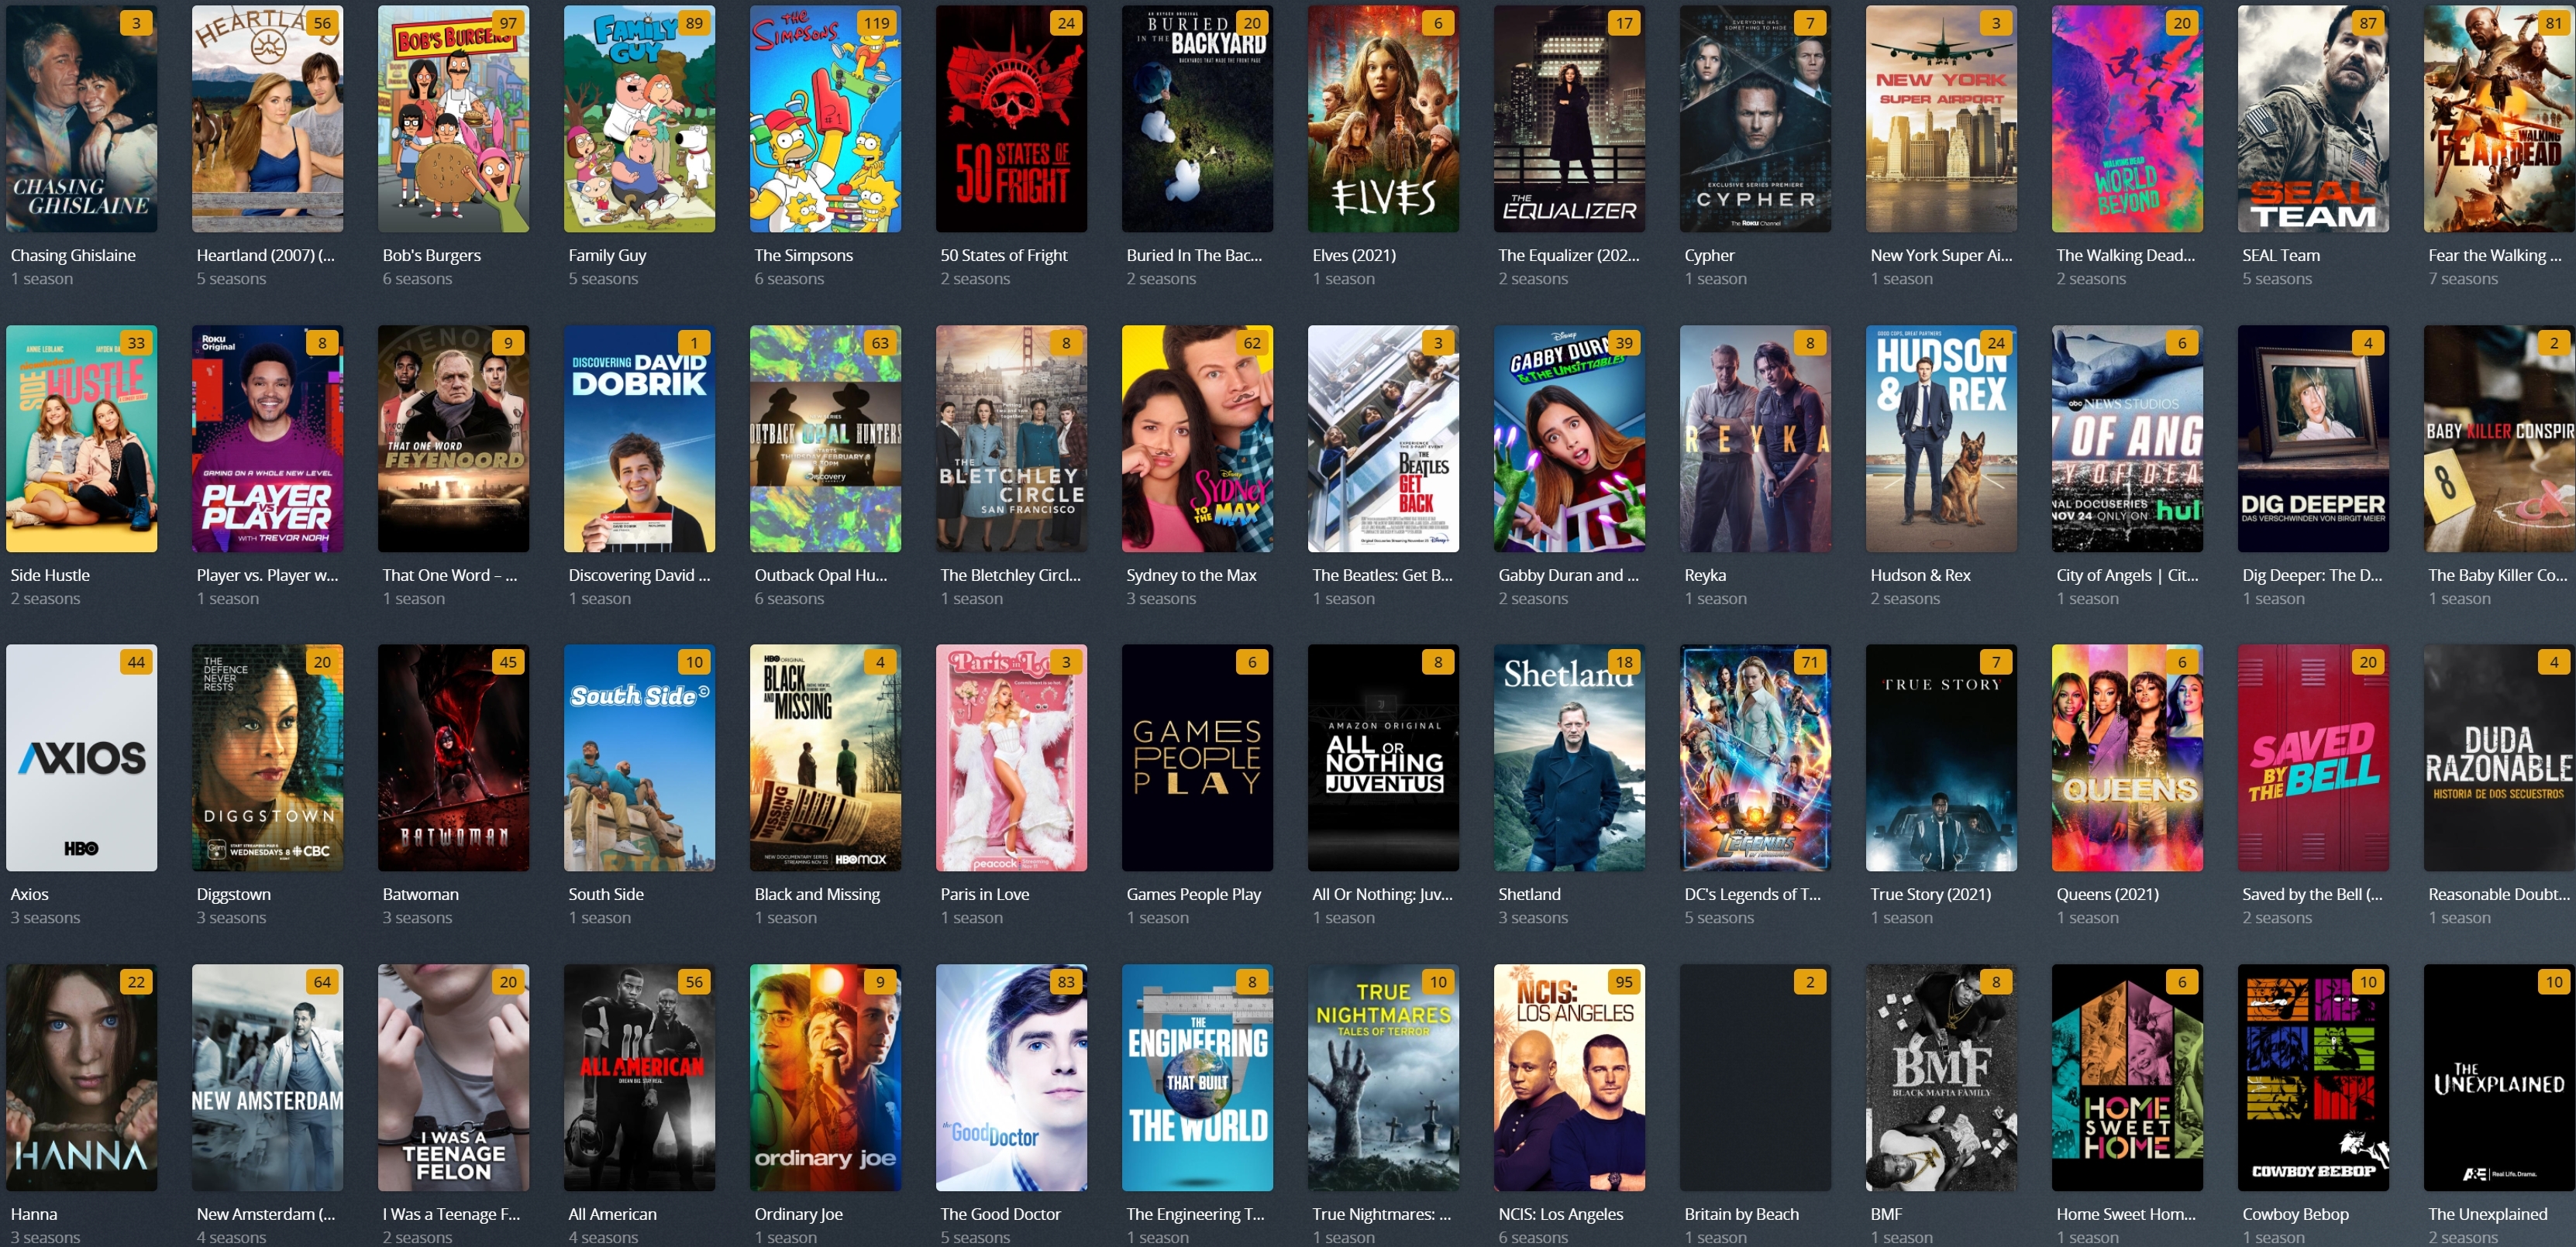Click the Hudson & Rex poster
Screen dimensions: 2576x1247
[x=1940, y=438]
